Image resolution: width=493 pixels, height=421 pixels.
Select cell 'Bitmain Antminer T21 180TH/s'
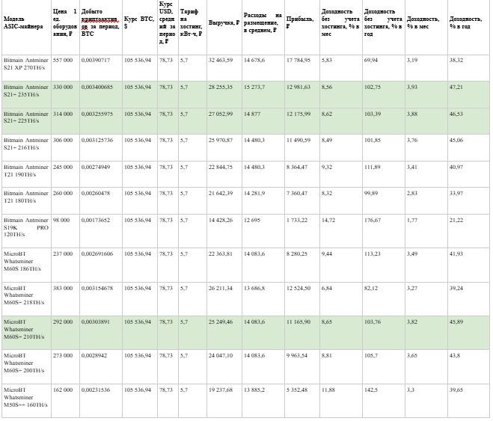[x=26, y=201]
